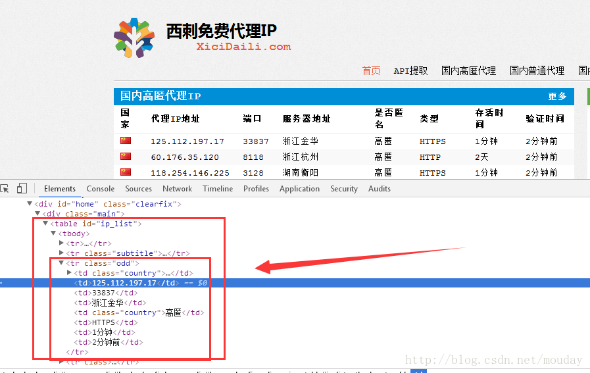Screen dimensions: 590x373
Task: Click 浙江杭州 server location cell
Action: point(301,157)
